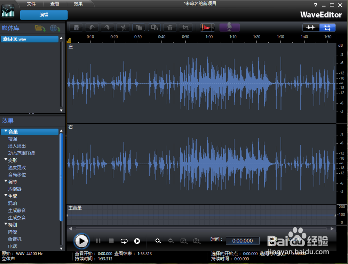
Task: Switch to multi-channel grid view mode
Action: point(327,28)
